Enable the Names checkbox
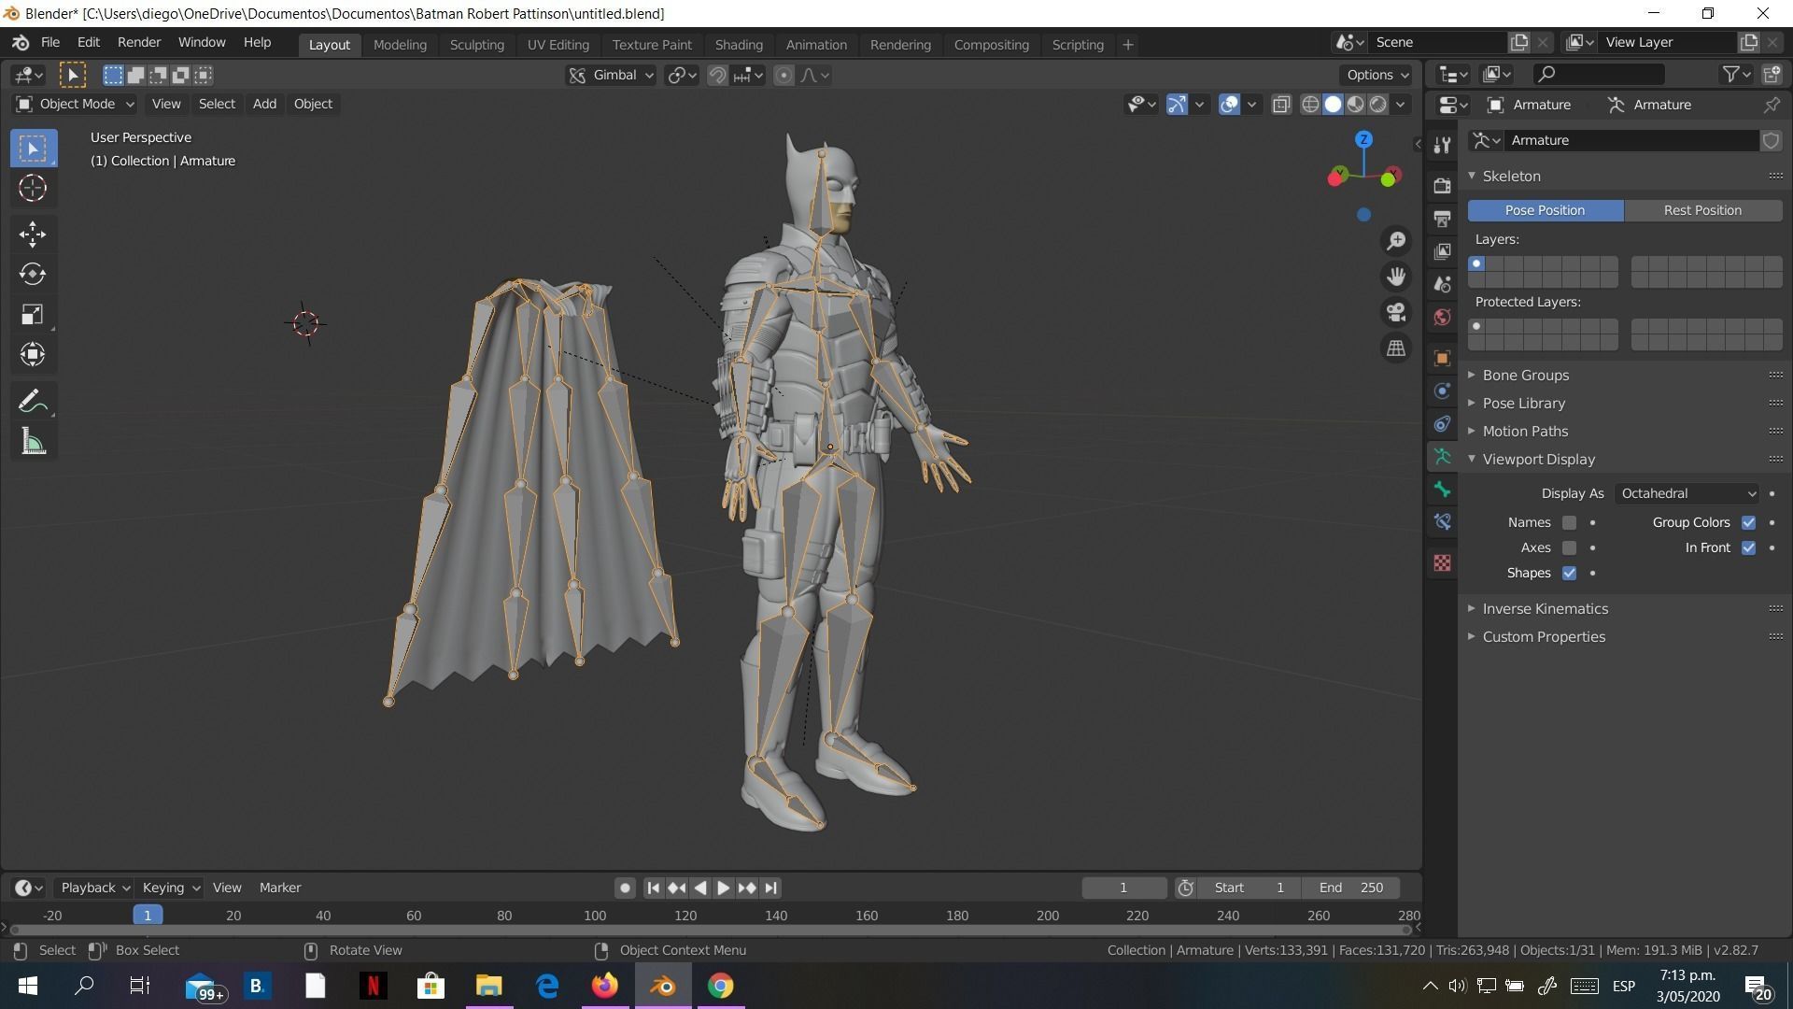This screenshot has width=1793, height=1009. click(1569, 523)
